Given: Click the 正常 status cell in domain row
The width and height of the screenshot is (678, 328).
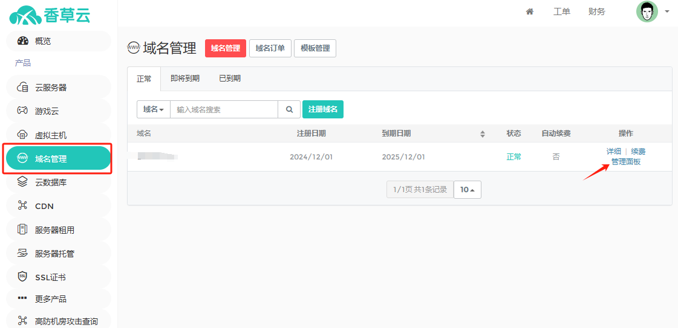Looking at the screenshot, I should coord(513,156).
